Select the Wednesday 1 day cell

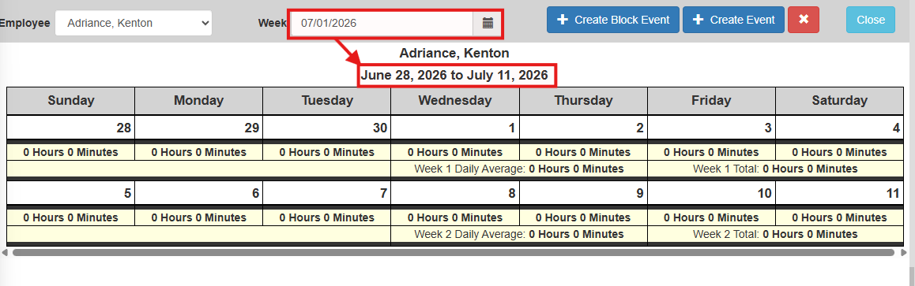coord(455,128)
